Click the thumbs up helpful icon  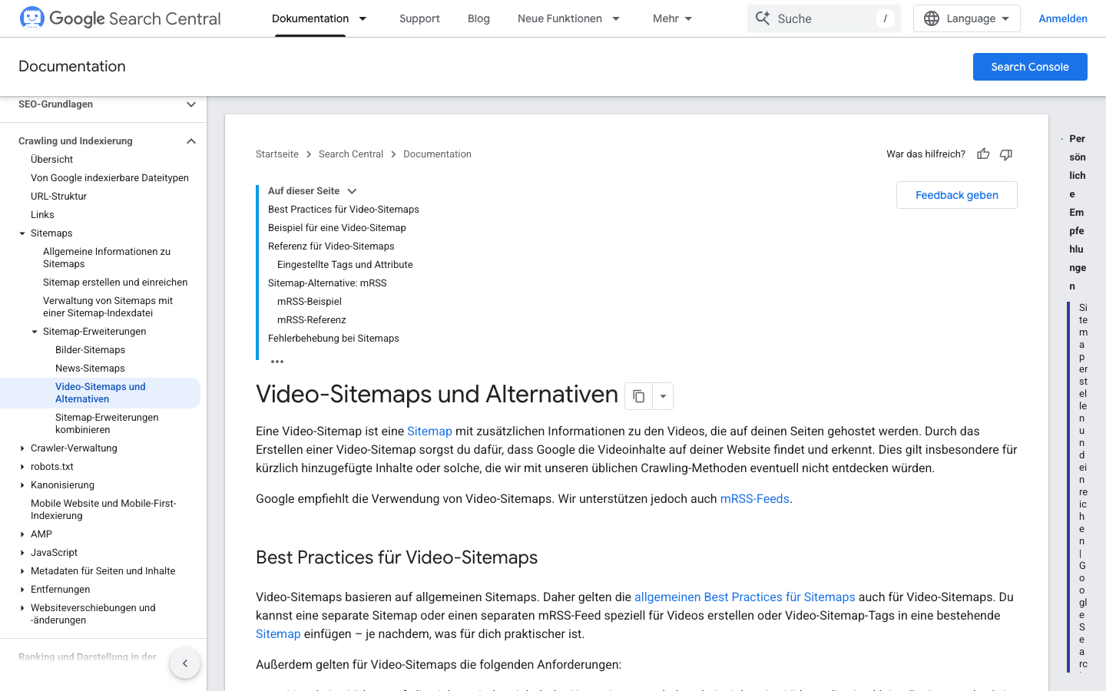pyautogui.click(x=983, y=154)
